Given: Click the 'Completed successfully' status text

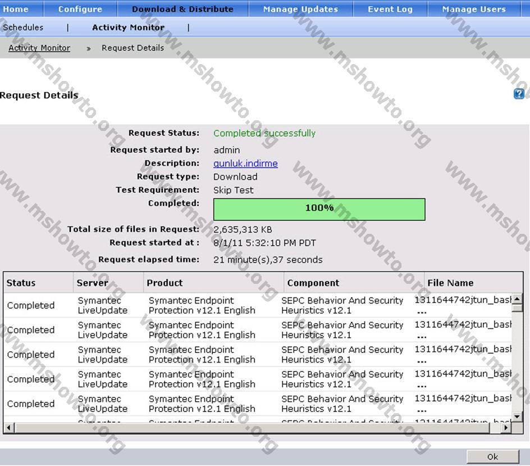Looking at the screenshot, I should [x=264, y=133].
